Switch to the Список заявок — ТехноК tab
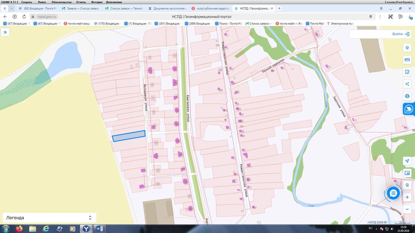The image size is (415, 233). pos(124,9)
